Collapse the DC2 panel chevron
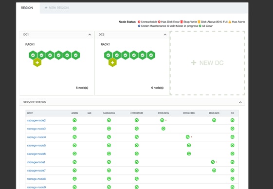The height and width of the screenshot is (189, 273). pos(165,35)
